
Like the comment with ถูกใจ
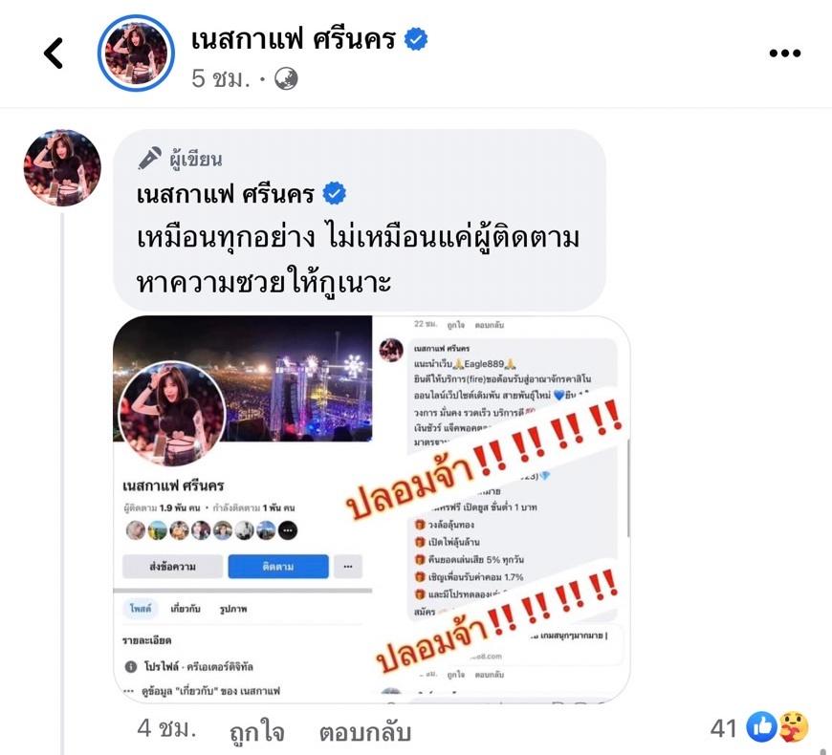257,732
